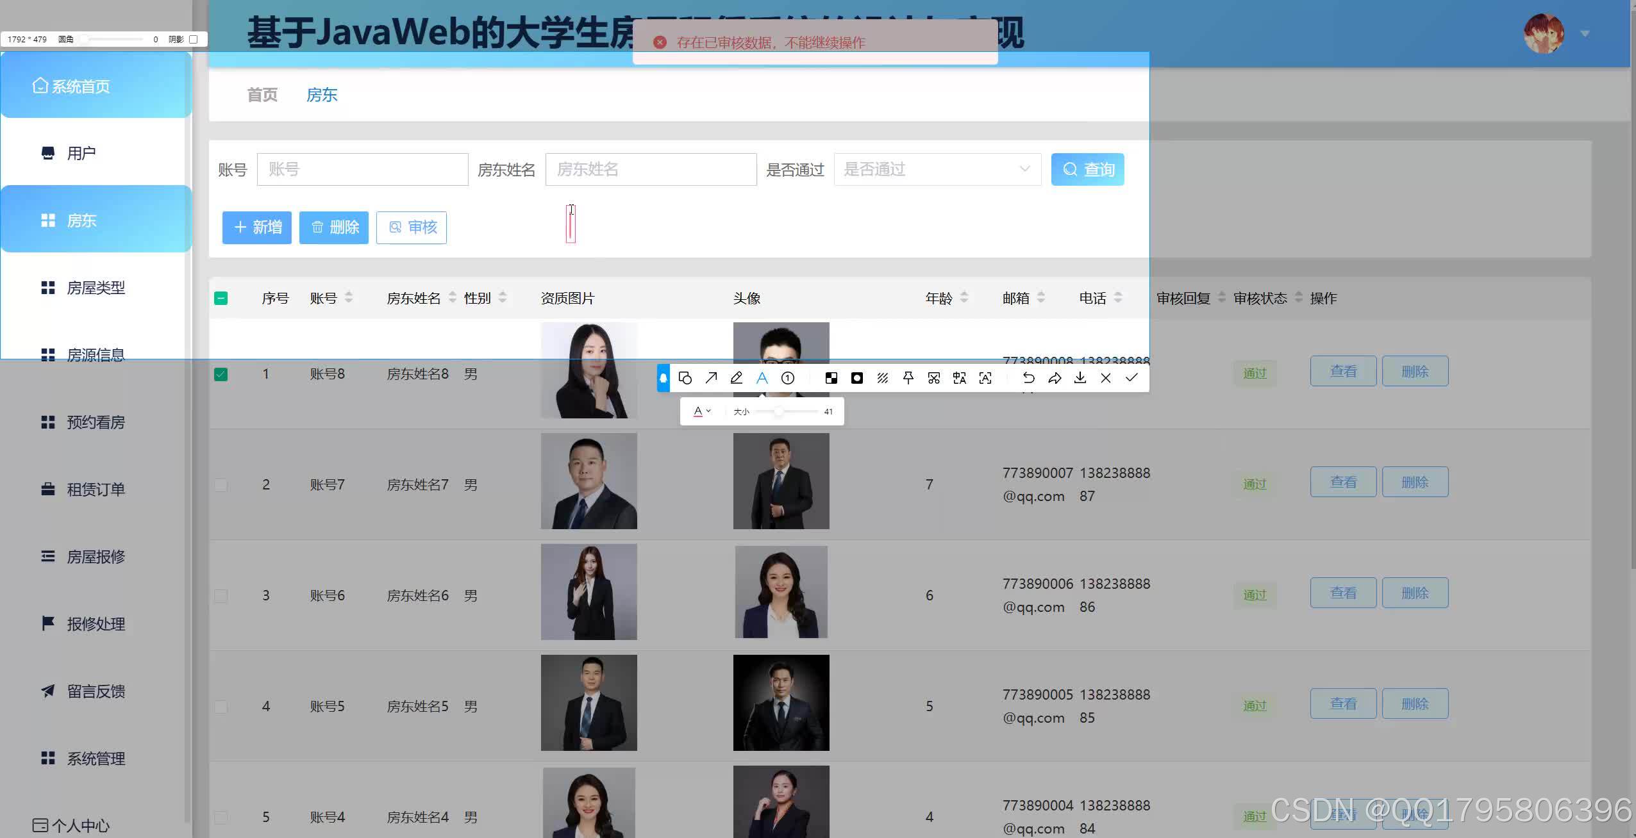Click the mosaic blur tool

831,378
